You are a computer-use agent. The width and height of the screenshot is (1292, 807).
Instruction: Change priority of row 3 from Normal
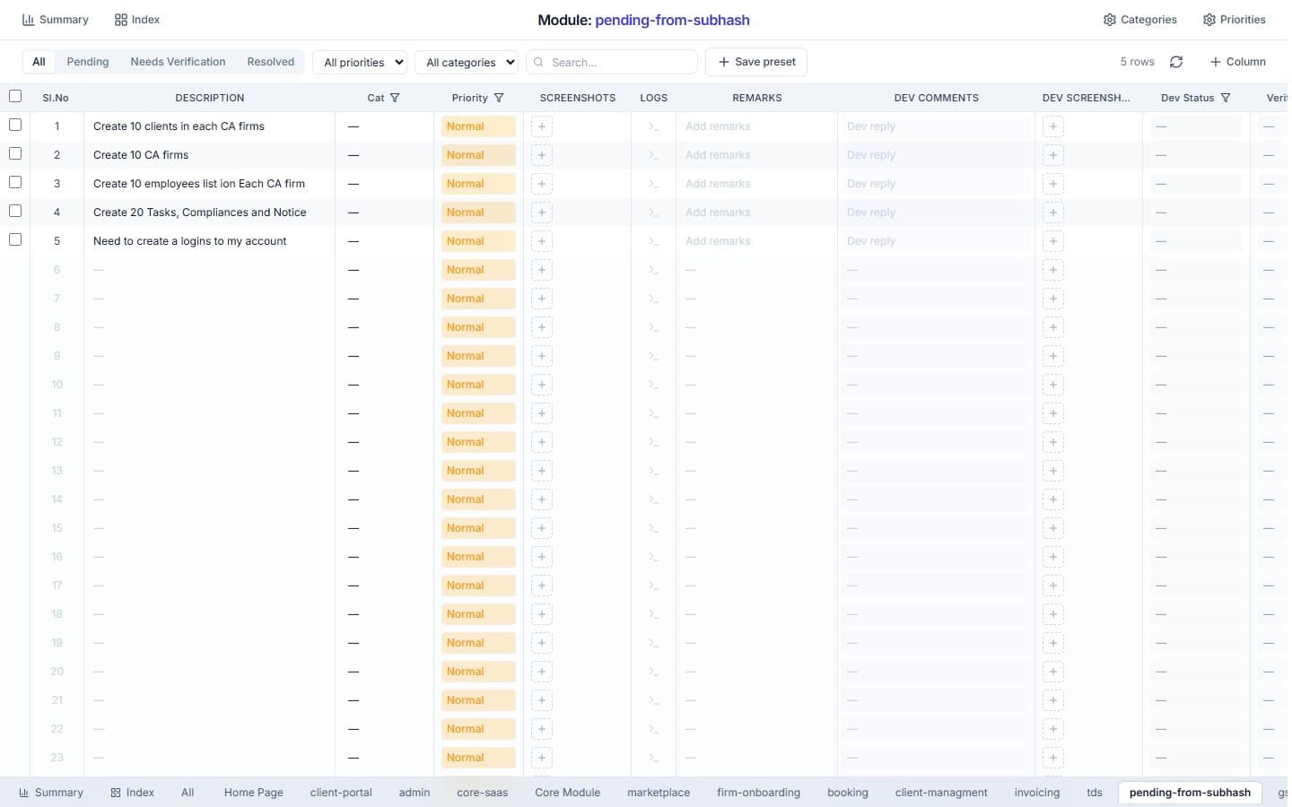478,184
